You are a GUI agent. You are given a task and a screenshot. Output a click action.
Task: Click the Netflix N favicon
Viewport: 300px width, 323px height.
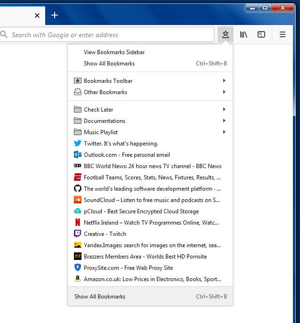77,222
